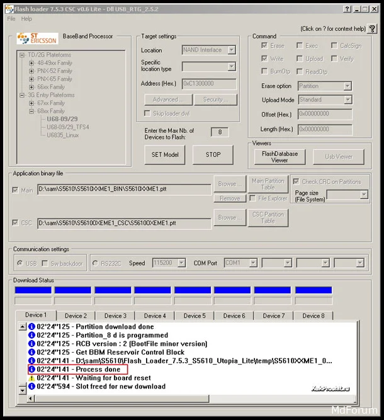Open the File menu
Image resolution: width=384 pixels, height=420 pixels.
coord(11,19)
